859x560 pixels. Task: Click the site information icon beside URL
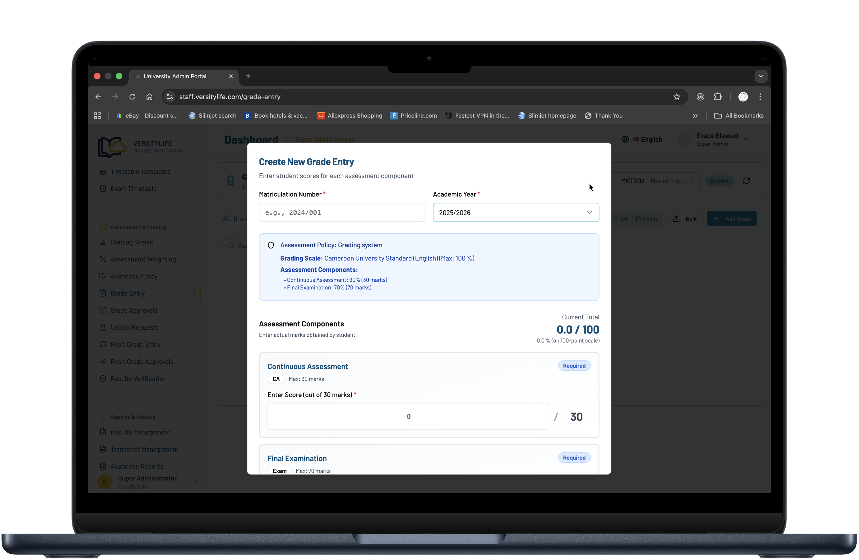tap(170, 97)
